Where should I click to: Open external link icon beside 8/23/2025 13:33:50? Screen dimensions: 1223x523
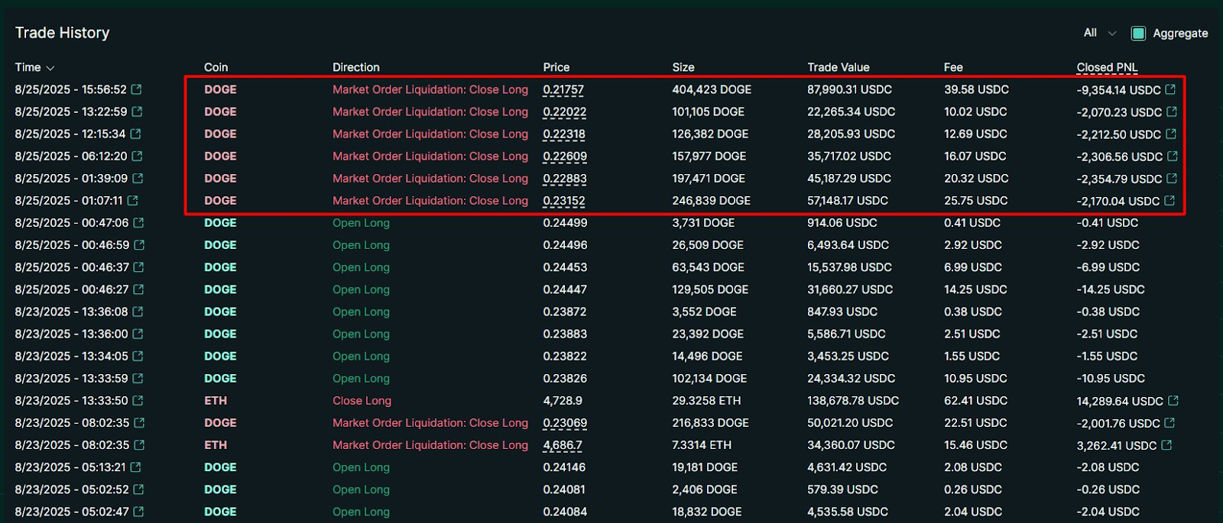(138, 401)
